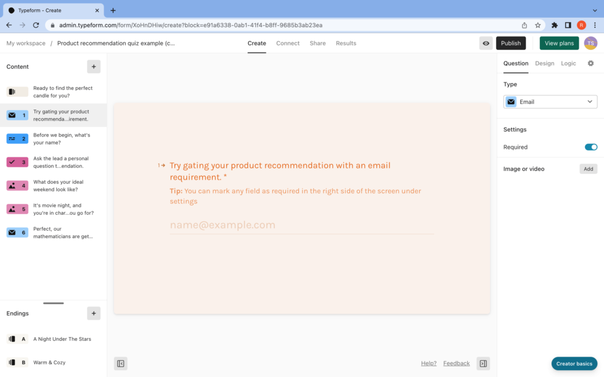
Task: Collapse the question list with bottom-left panel icon
Action: pos(121,363)
